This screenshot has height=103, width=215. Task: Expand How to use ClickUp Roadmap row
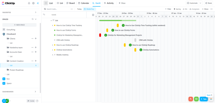(x=52, y=45)
